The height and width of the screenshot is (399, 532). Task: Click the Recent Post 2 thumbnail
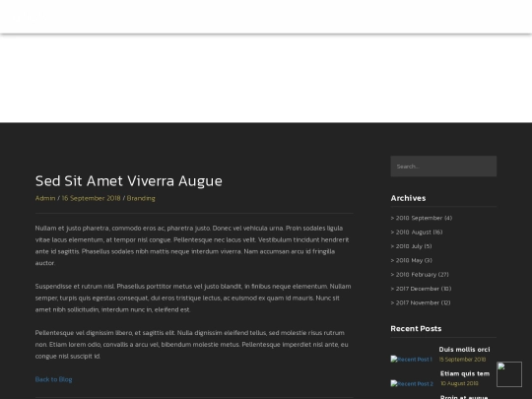412,384
